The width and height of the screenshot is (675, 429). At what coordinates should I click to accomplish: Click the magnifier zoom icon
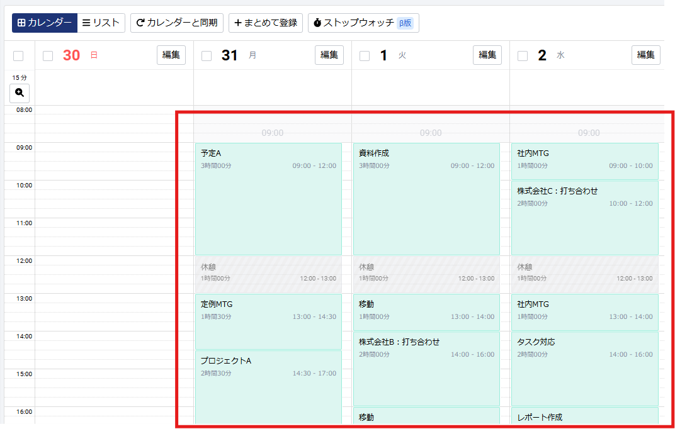click(x=20, y=93)
